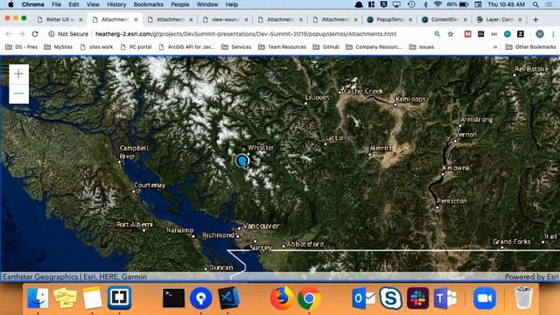
Task: Open Outlook from the dock
Action: (364, 297)
